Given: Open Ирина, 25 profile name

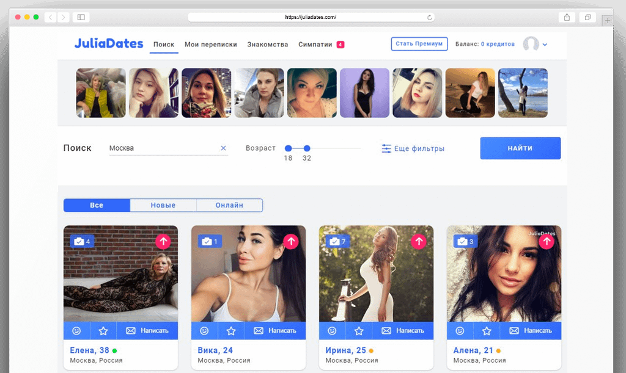Looking at the screenshot, I should pyautogui.click(x=346, y=350).
